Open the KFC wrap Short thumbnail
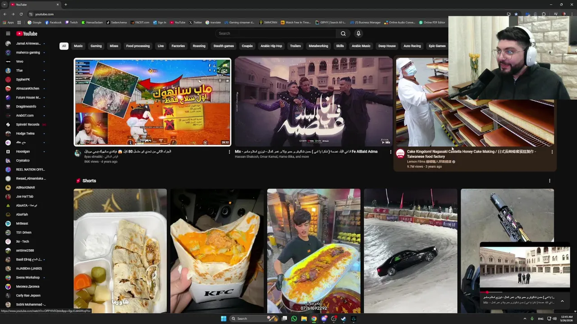 [217, 251]
